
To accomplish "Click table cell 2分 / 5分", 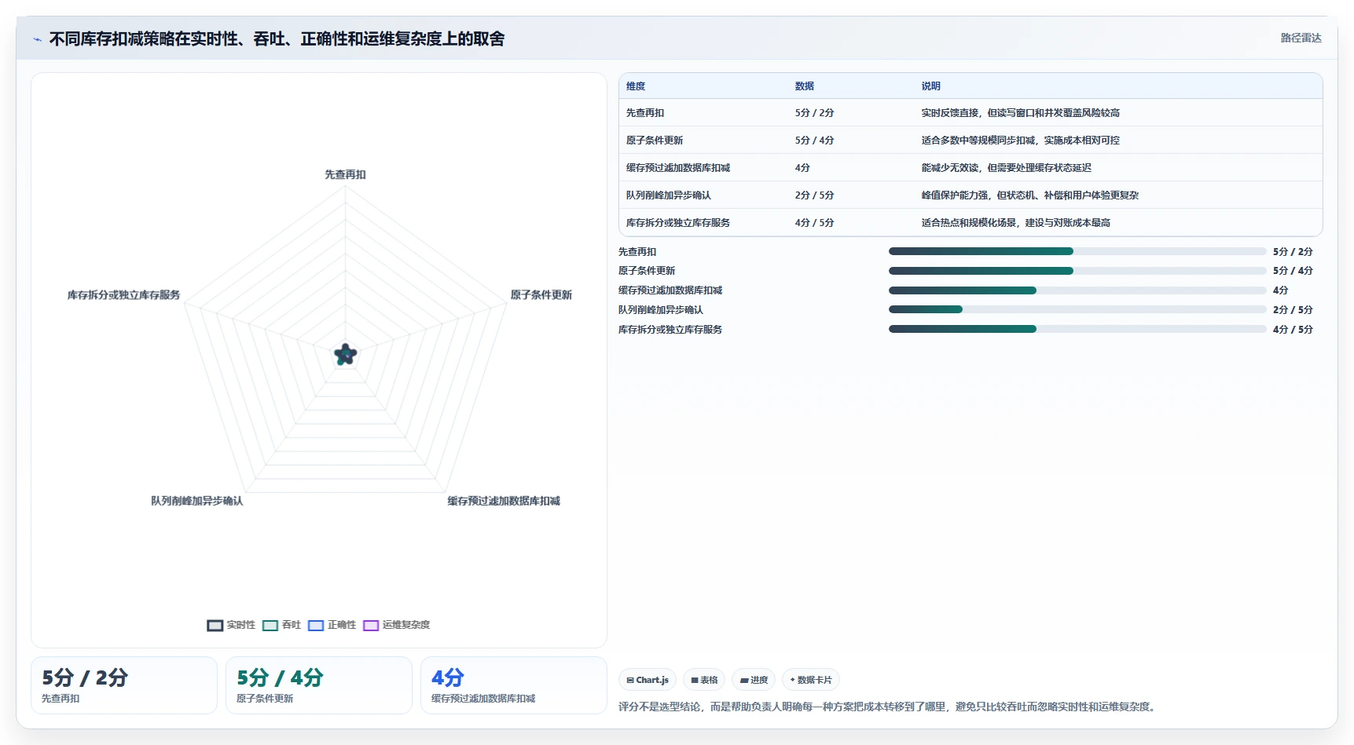I will tap(814, 195).
